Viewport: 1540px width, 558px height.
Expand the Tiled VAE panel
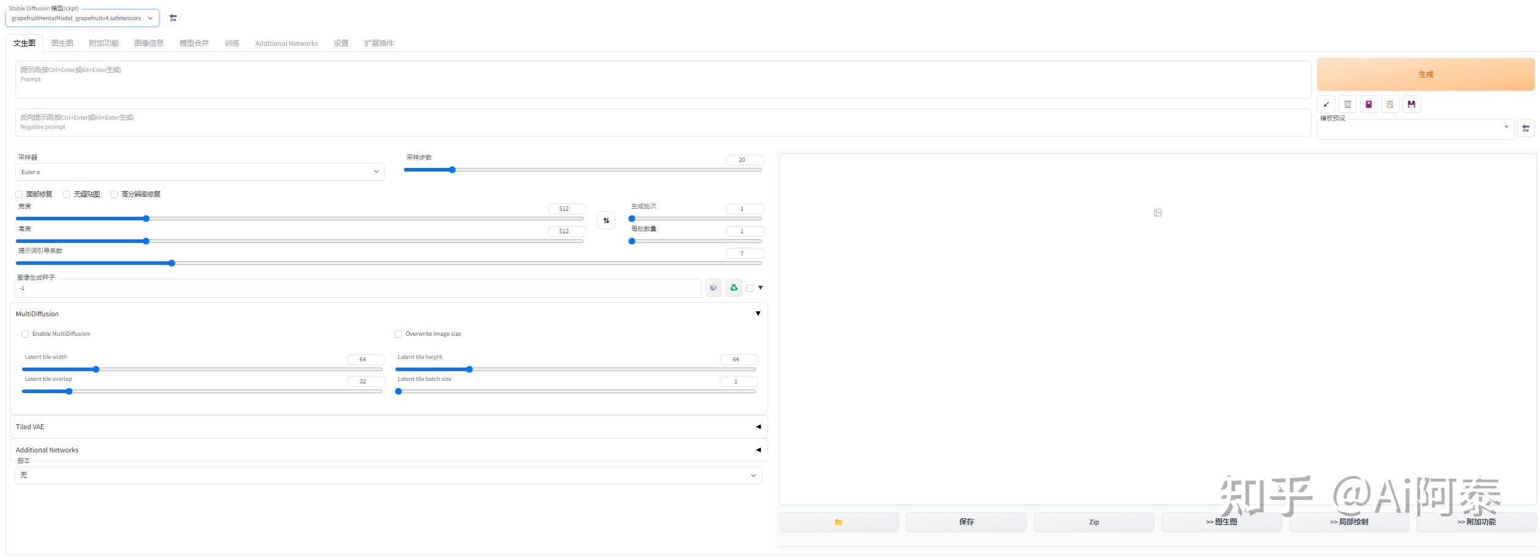pos(758,426)
